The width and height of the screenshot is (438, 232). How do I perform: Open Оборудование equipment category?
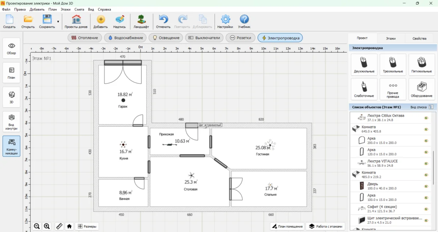point(422,89)
